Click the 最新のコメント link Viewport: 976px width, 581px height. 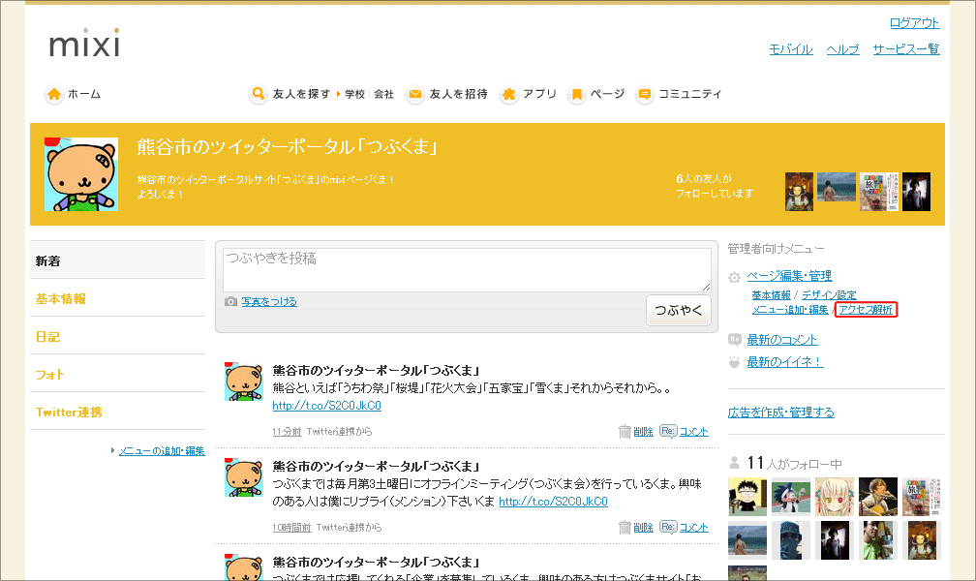click(781, 340)
